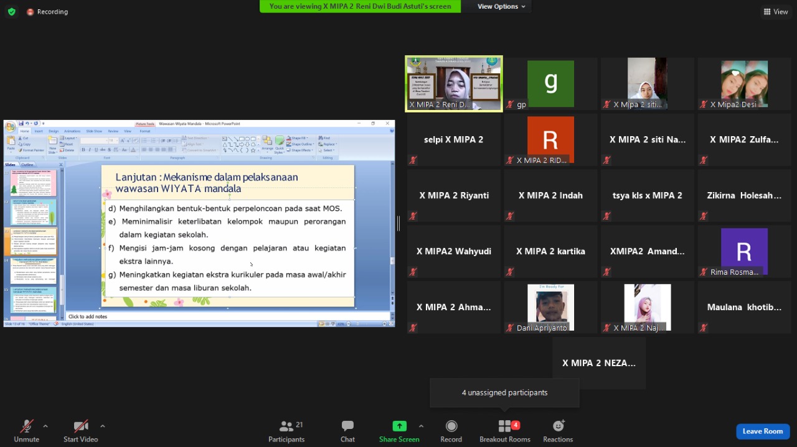Click the green screen sharing notification banner
This screenshot has width=797, height=447.
[x=360, y=6]
